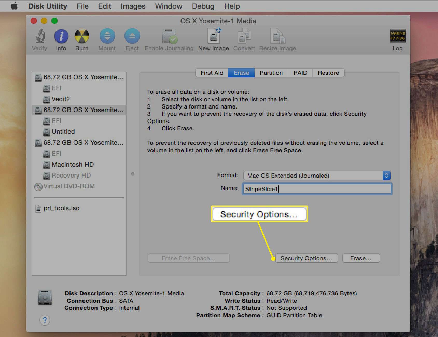
Task: Open the Disk Utility application menu
Action: [47, 6]
